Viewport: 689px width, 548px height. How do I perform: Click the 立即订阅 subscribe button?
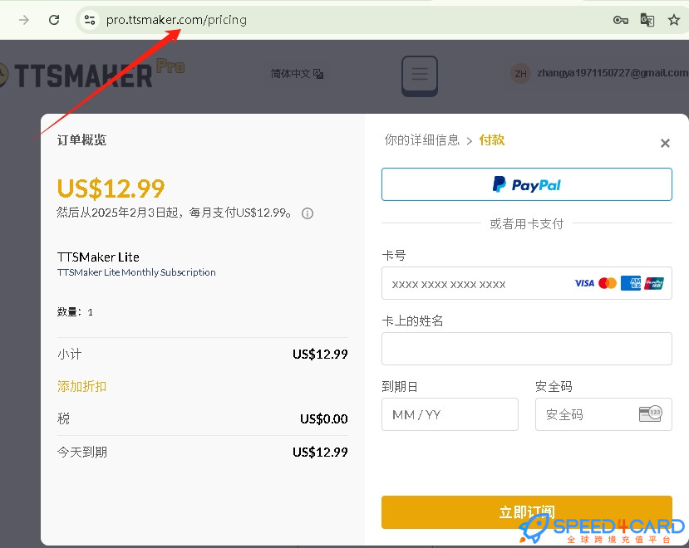pyautogui.click(x=526, y=512)
